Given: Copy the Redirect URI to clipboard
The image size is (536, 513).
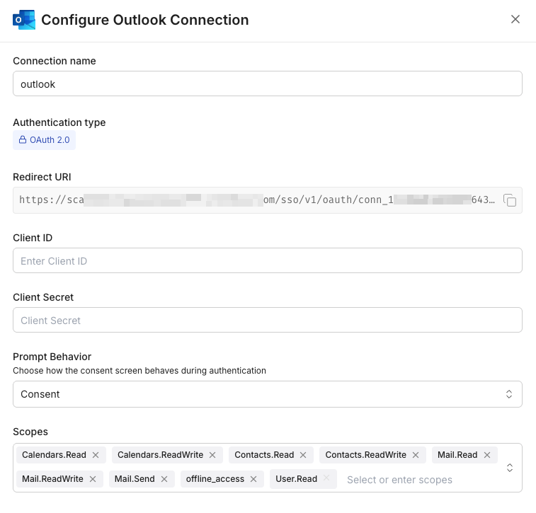Looking at the screenshot, I should 509,200.
